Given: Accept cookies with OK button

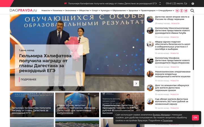Looking at the screenshot, I should click(x=195, y=118).
